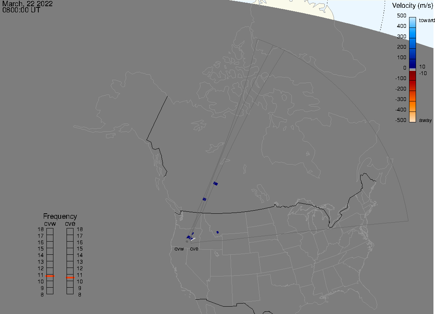This screenshot has width=435, height=314.
Task: Pick the dark red -100 to 0 swatch
Action: [413, 75]
